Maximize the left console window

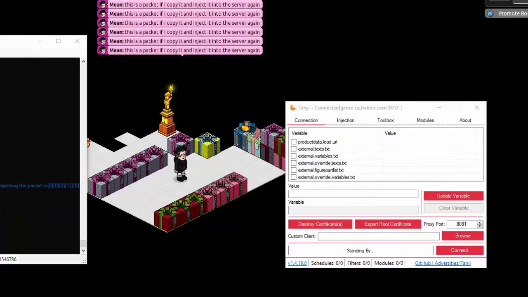[58, 41]
